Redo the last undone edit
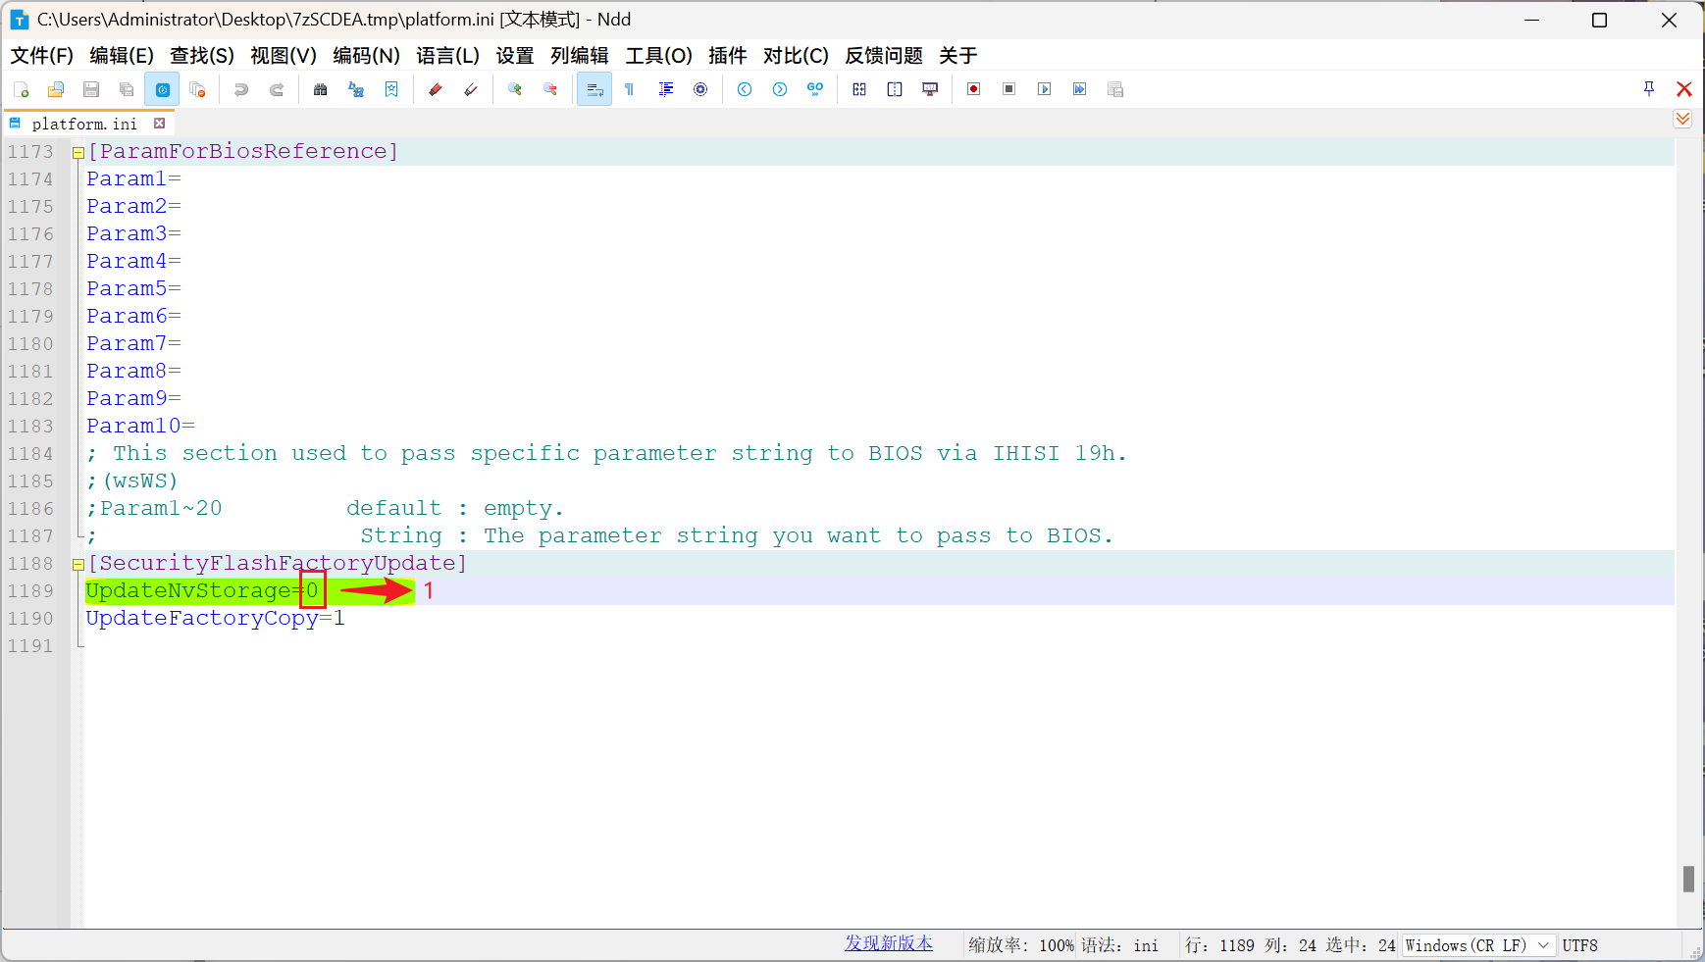This screenshot has width=1705, height=962. tap(277, 89)
